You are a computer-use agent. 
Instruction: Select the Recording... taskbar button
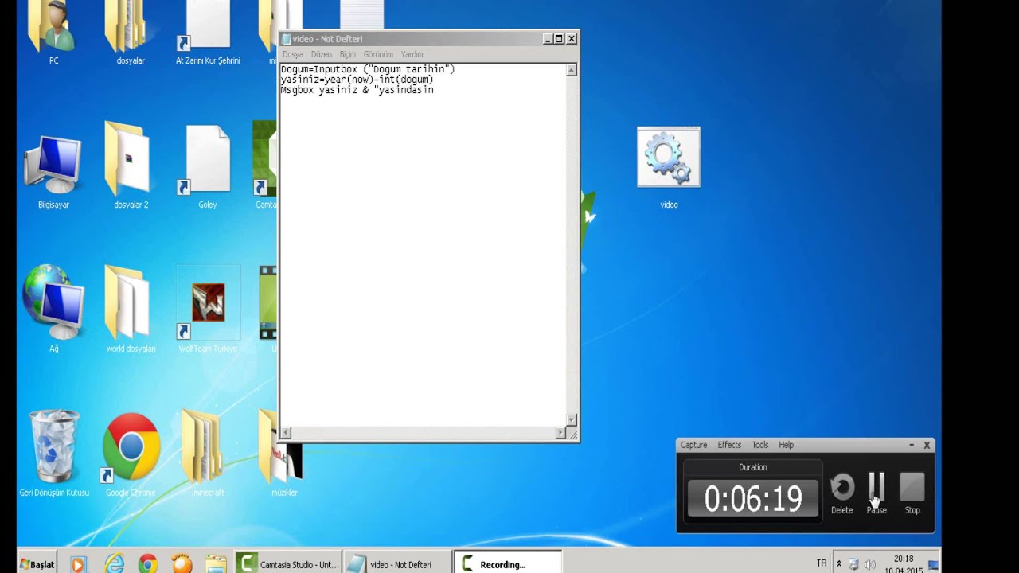point(508,564)
